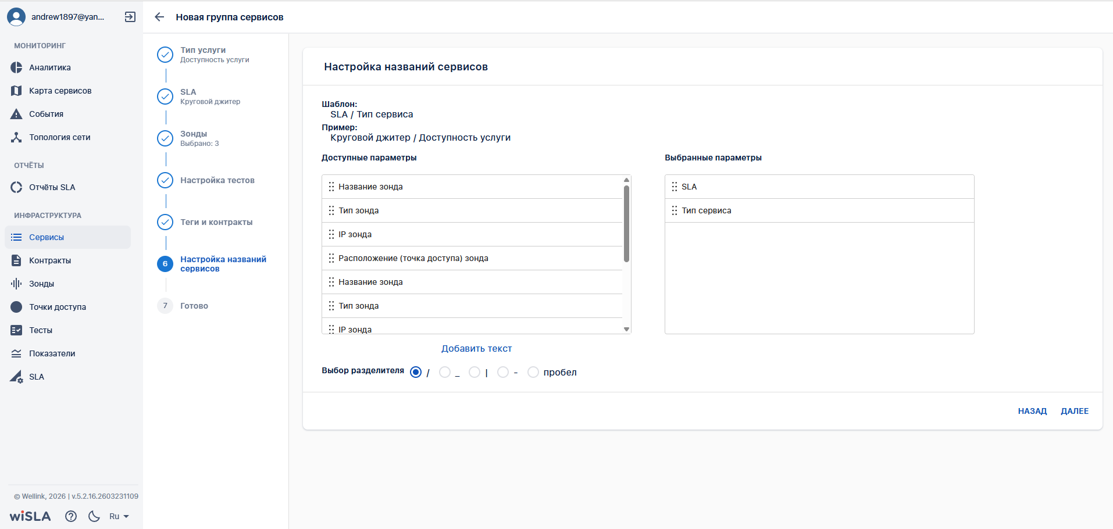
Task: Go to Отчёты SLA section
Action: pyautogui.click(x=52, y=187)
